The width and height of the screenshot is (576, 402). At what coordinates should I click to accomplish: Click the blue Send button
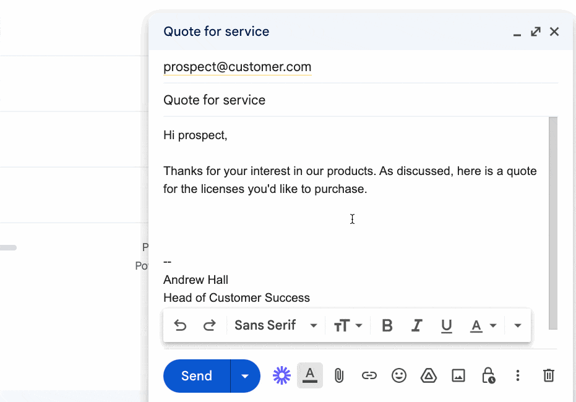(x=197, y=376)
